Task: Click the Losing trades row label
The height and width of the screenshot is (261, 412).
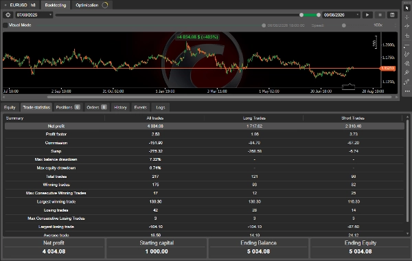Action: click(56, 210)
